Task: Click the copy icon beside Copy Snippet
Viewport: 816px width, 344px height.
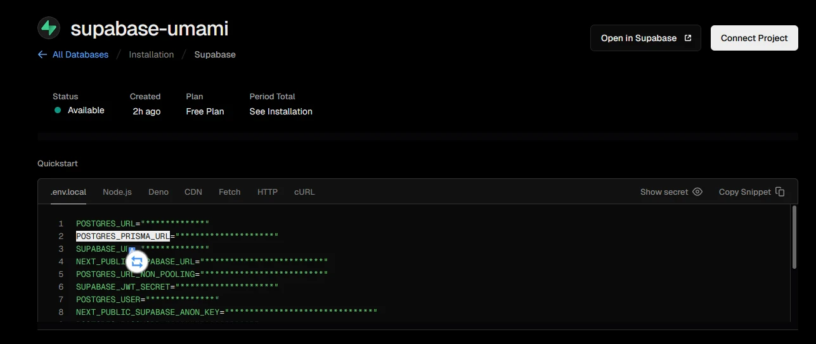Action: [x=780, y=192]
